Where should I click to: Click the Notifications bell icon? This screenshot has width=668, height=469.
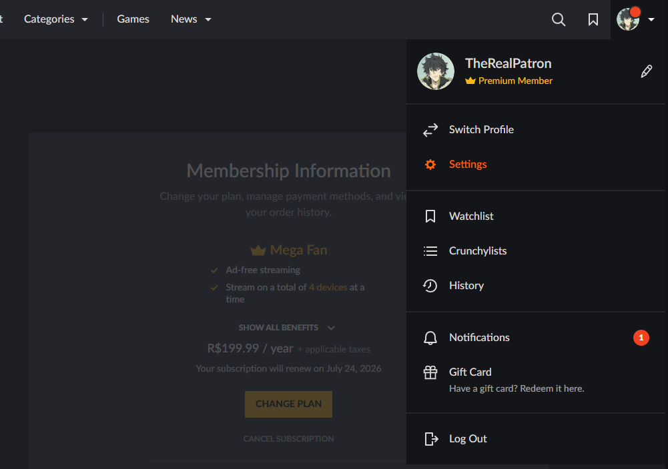point(430,338)
